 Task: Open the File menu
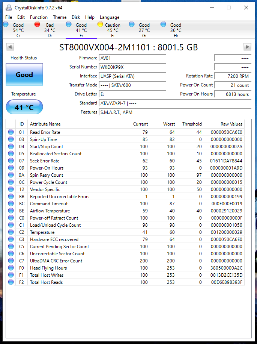(9, 17)
